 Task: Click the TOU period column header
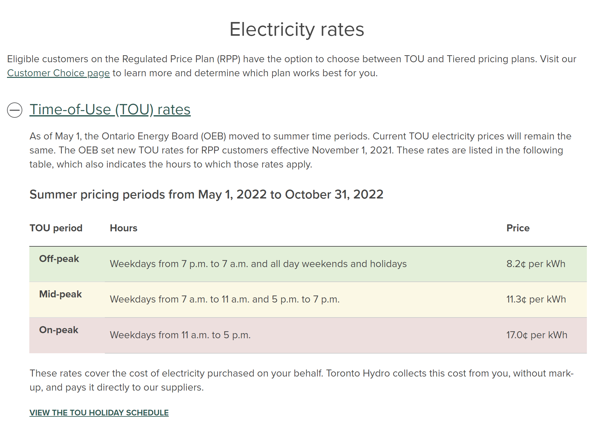point(56,228)
